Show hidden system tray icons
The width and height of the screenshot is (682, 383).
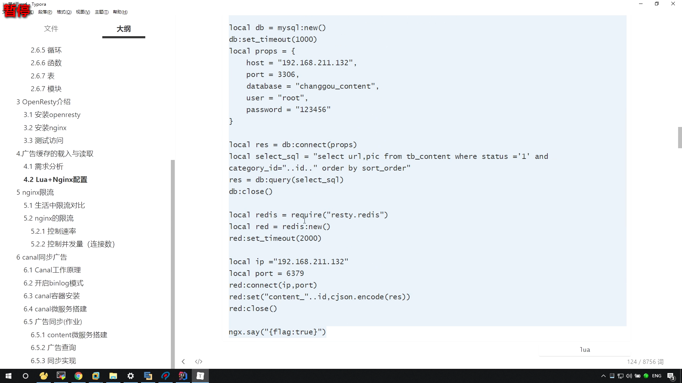tap(603, 376)
